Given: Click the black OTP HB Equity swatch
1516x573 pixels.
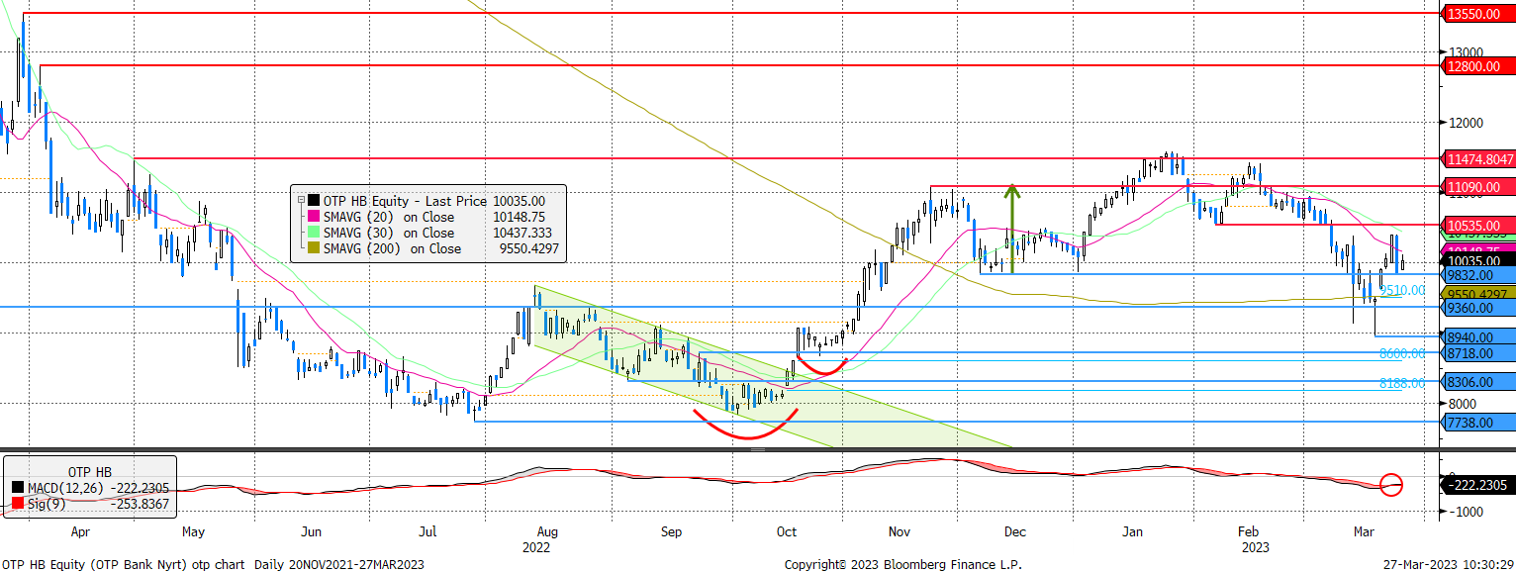Looking at the screenshot, I should 314,201.
